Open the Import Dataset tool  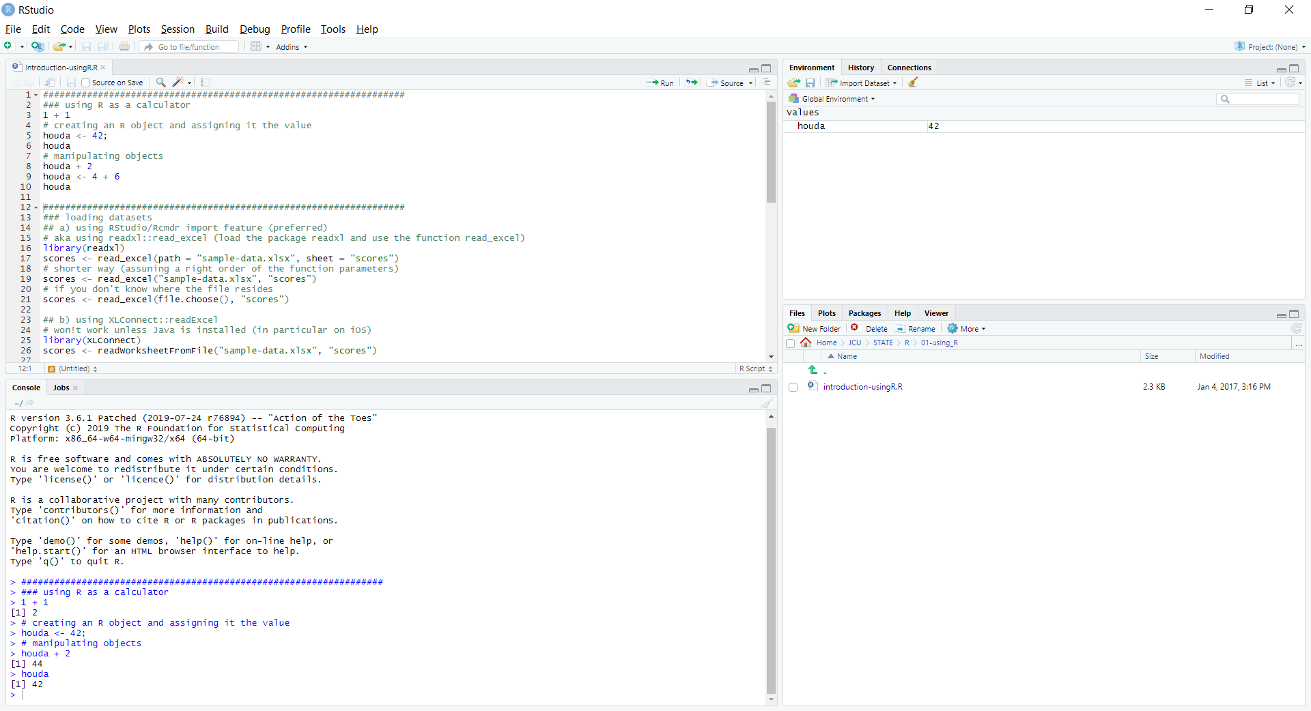pos(862,83)
